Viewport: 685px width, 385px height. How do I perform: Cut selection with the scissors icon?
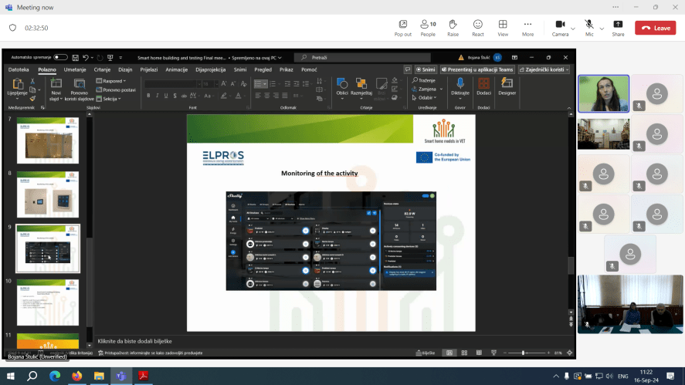[32, 81]
